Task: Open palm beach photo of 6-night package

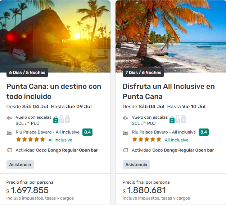Action: click(x=171, y=36)
